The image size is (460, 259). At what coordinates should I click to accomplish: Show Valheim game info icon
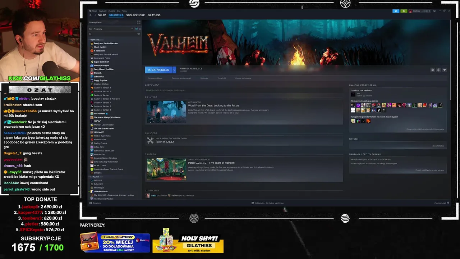pyautogui.click(x=438, y=70)
